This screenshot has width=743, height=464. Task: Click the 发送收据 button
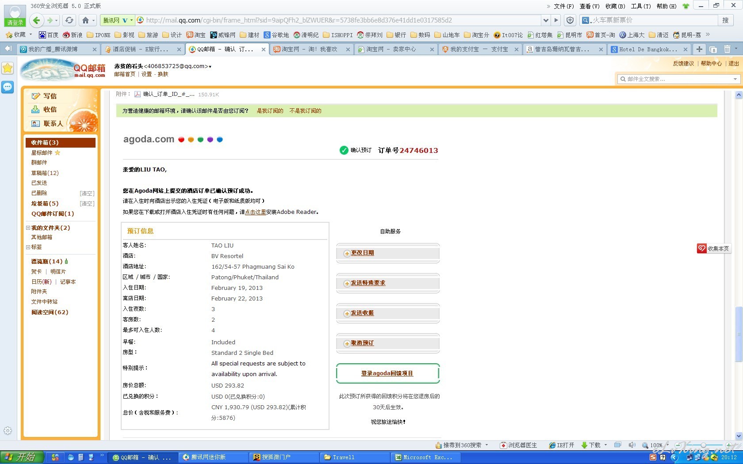(388, 313)
